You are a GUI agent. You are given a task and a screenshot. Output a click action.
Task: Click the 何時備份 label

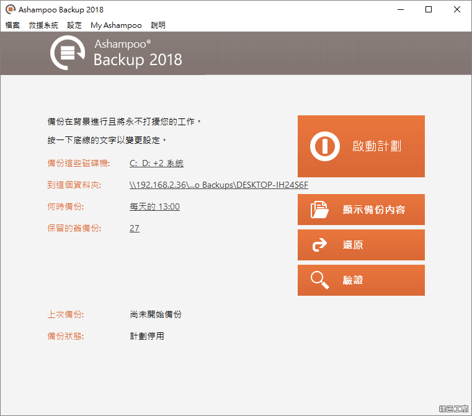pos(65,206)
